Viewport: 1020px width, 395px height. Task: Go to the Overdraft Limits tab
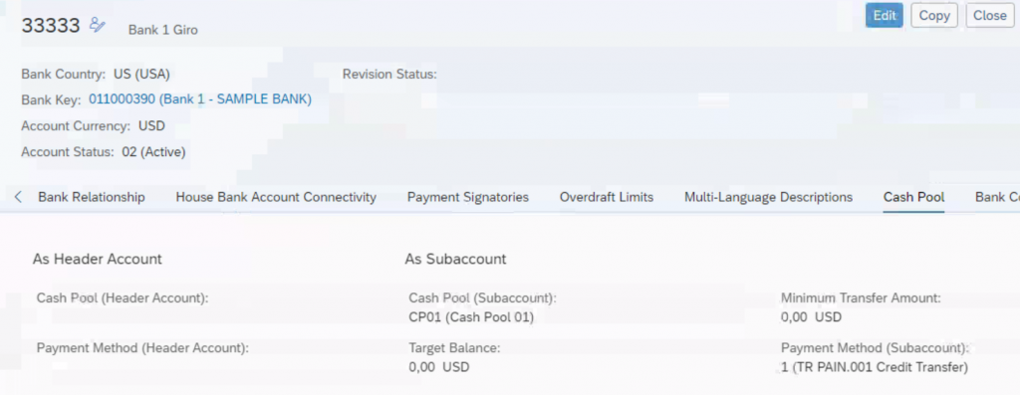(607, 197)
